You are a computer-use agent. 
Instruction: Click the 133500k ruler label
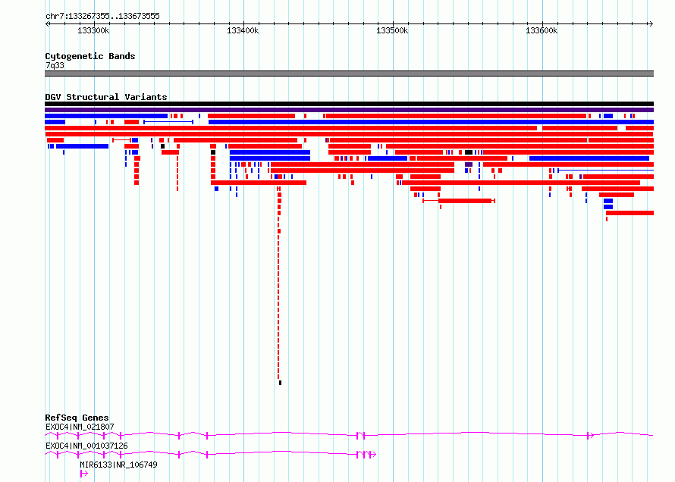392,30
